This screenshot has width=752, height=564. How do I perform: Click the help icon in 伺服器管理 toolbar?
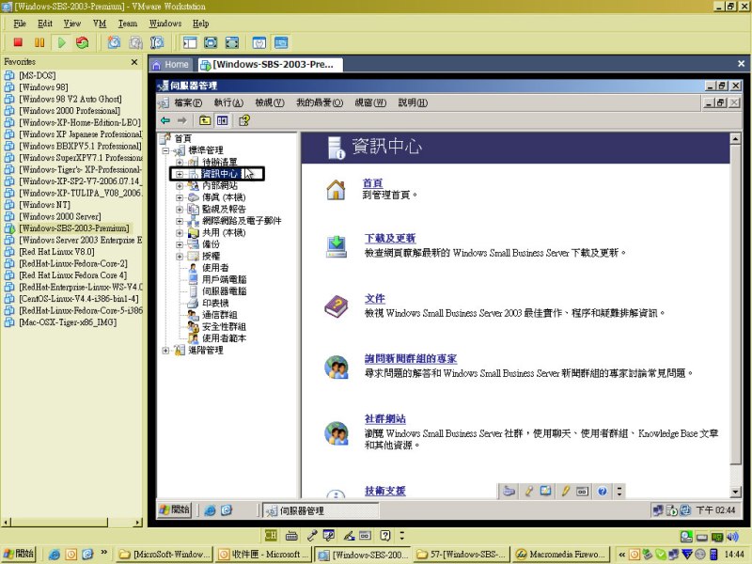tap(244, 120)
